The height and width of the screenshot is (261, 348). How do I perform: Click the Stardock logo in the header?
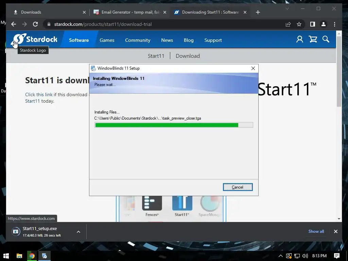34,39
